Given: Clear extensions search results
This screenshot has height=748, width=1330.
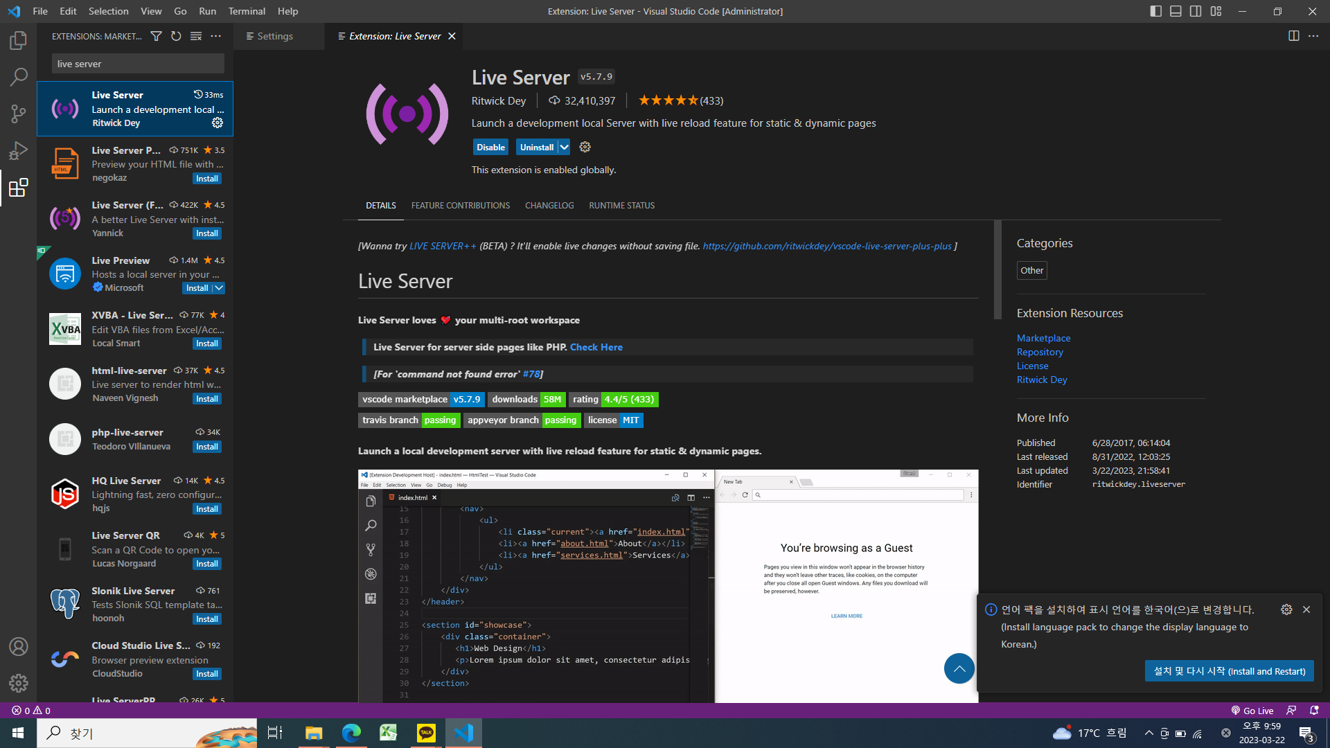Looking at the screenshot, I should pos(196,36).
